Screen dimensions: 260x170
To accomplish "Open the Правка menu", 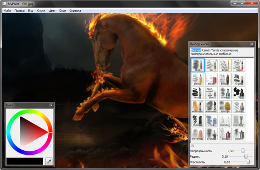I will pyautogui.click(x=19, y=10).
